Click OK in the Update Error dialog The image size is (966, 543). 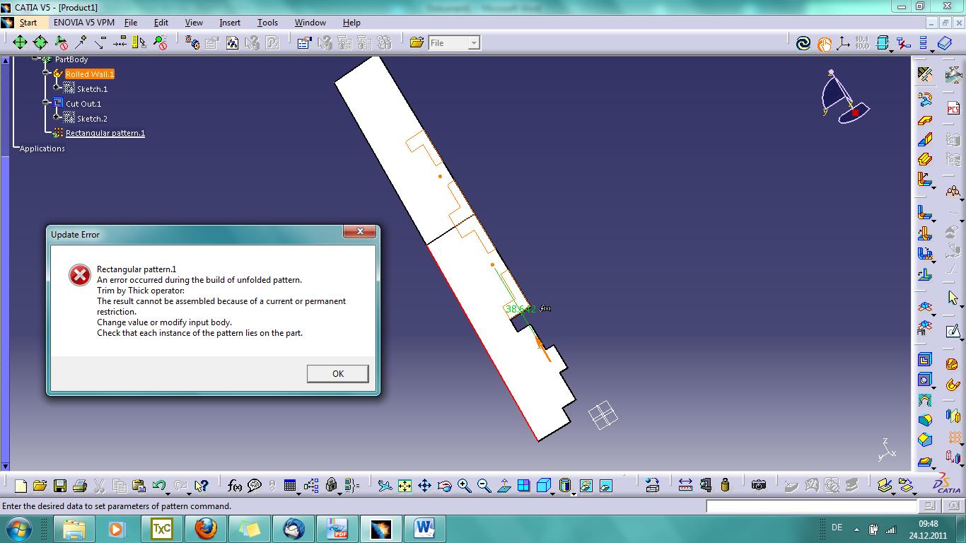click(338, 373)
